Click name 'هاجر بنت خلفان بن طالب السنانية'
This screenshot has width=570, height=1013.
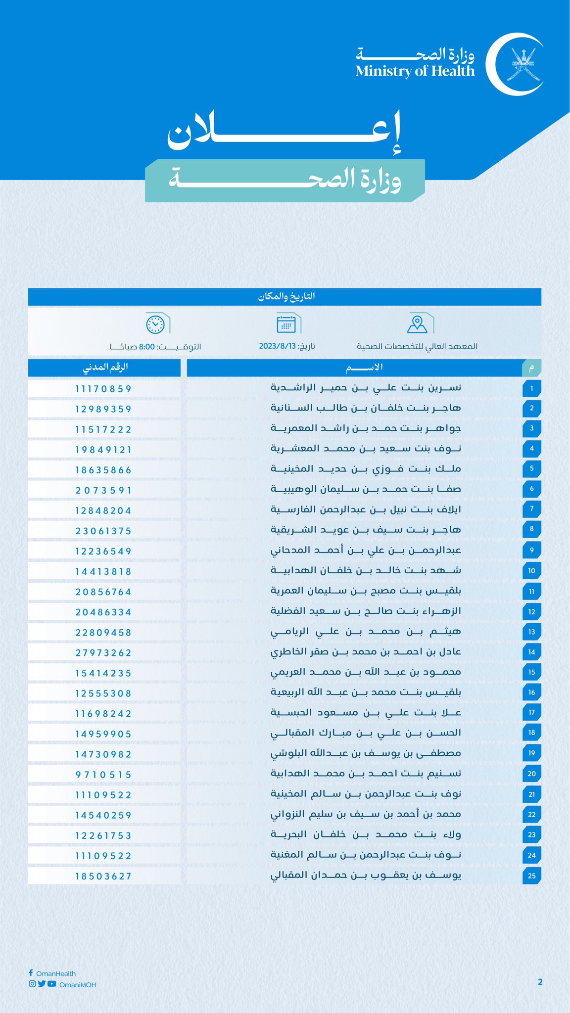point(366,408)
